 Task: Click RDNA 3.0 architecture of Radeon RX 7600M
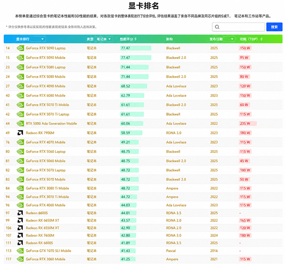[173, 236]
